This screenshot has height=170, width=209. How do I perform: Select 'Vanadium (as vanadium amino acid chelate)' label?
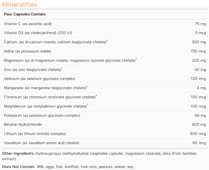tap(41, 143)
